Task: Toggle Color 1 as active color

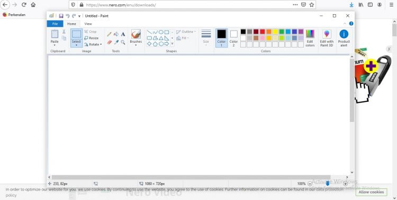Action: point(221,38)
